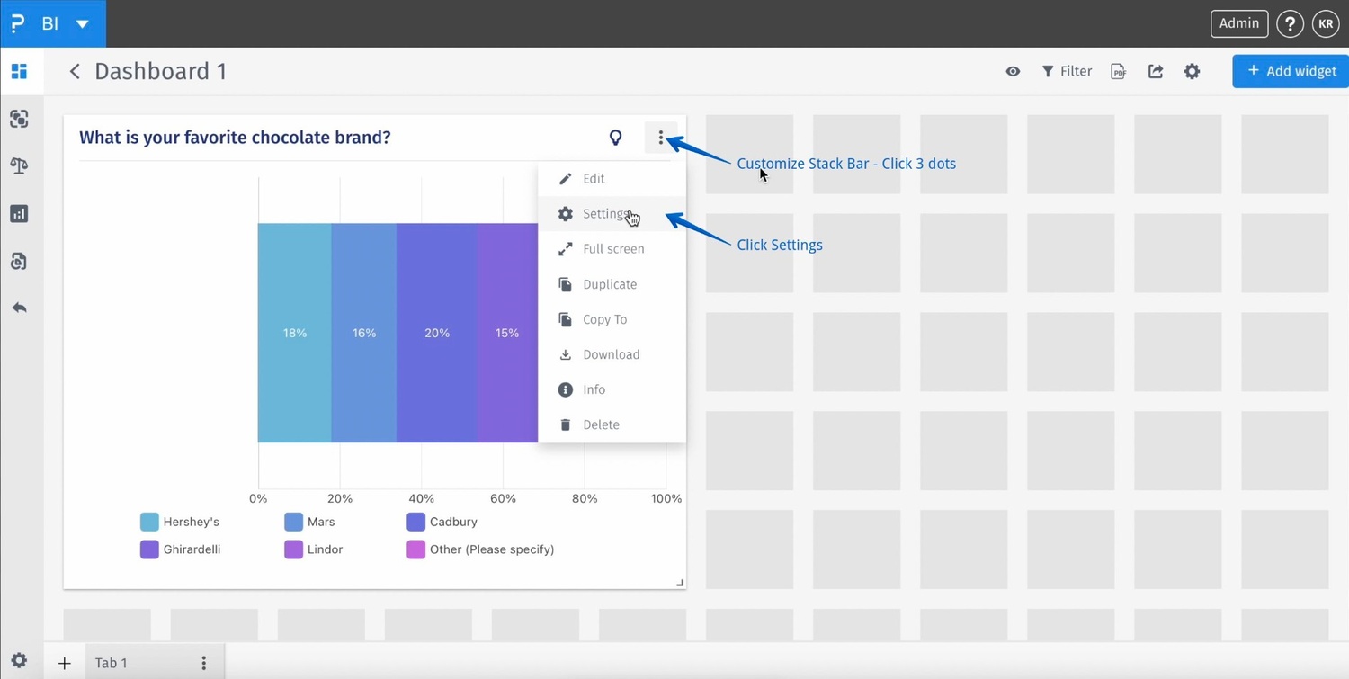Open the BI product switcher dropdown arrow
The height and width of the screenshot is (679, 1349).
click(83, 24)
